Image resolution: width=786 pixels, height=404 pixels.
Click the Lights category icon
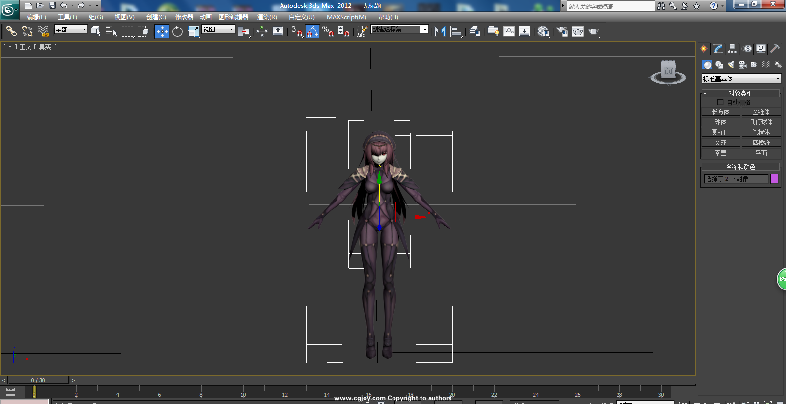[x=731, y=65]
